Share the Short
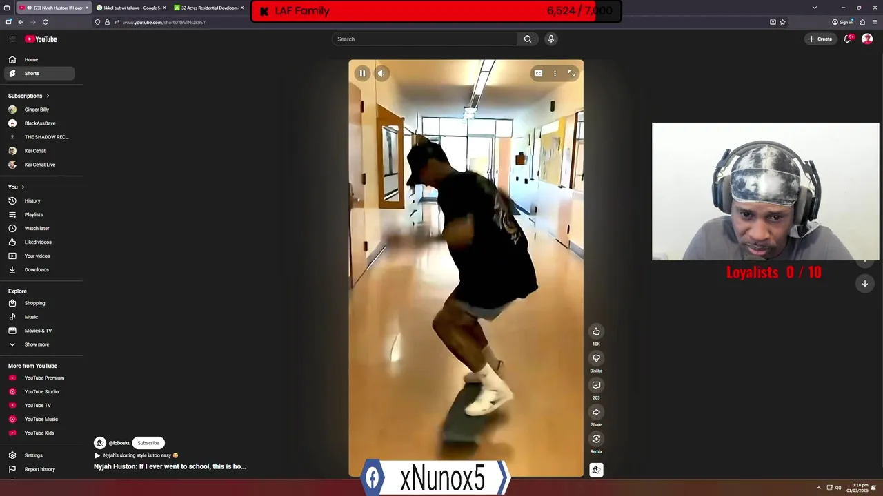 pos(596,412)
